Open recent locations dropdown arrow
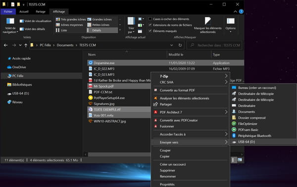Screen dimensions: 297x187 click(x=20, y=45)
